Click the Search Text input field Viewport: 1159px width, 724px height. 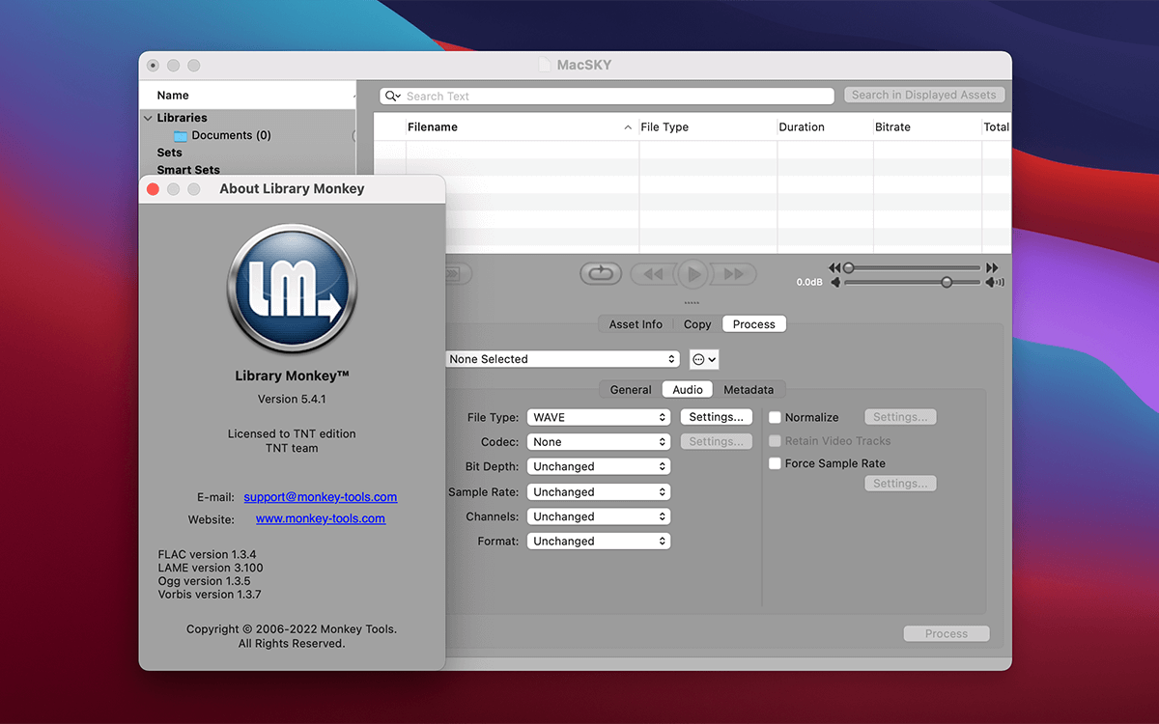pos(607,96)
